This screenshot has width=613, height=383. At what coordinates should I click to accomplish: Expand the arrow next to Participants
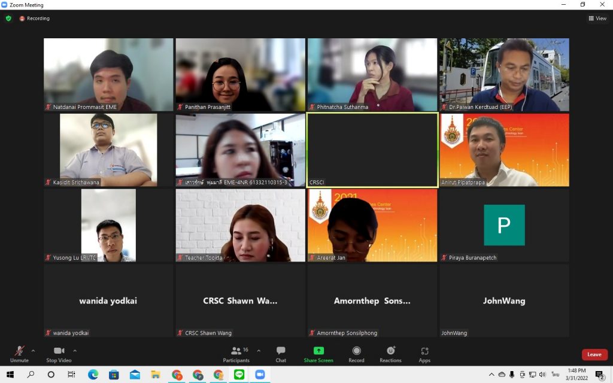point(259,351)
